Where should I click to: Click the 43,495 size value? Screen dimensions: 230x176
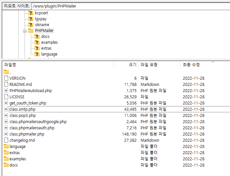(x=130, y=109)
